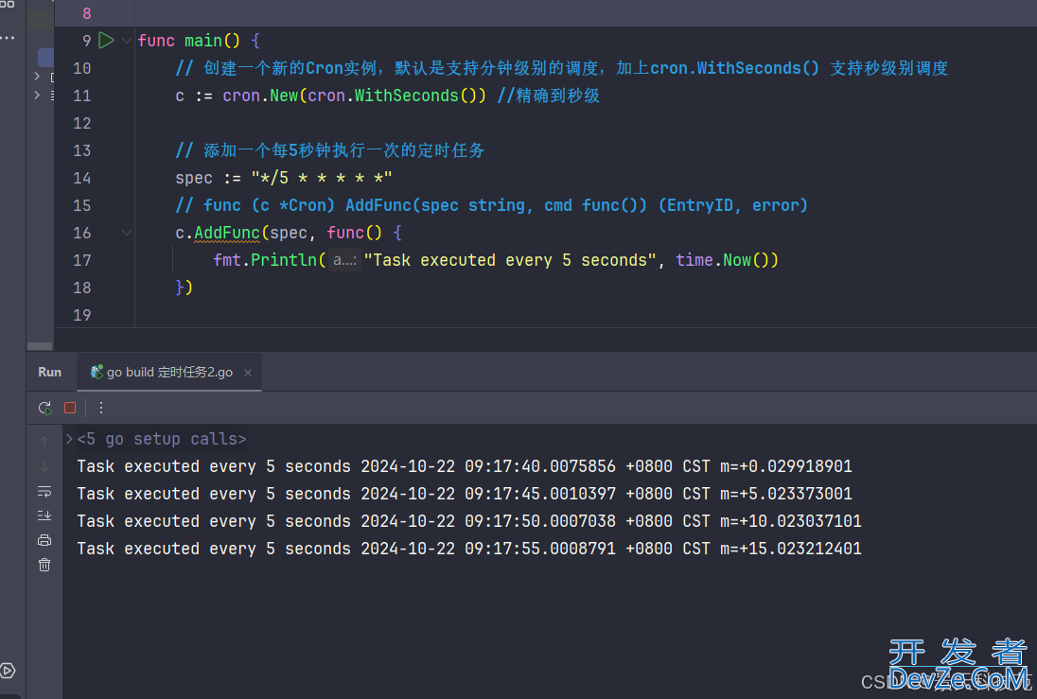Enable scroll to end of console
Image resolution: width=1037 pixels, height=699 pixels.
pyautogui.click(x=44, y=516)
